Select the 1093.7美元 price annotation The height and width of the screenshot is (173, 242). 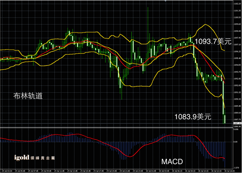[213, 42]
